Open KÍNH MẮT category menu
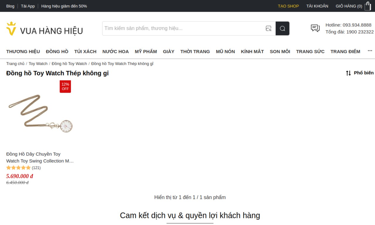The height and width of the screenshot is (225, 375). pyautogui.click(x=252, y=52)
